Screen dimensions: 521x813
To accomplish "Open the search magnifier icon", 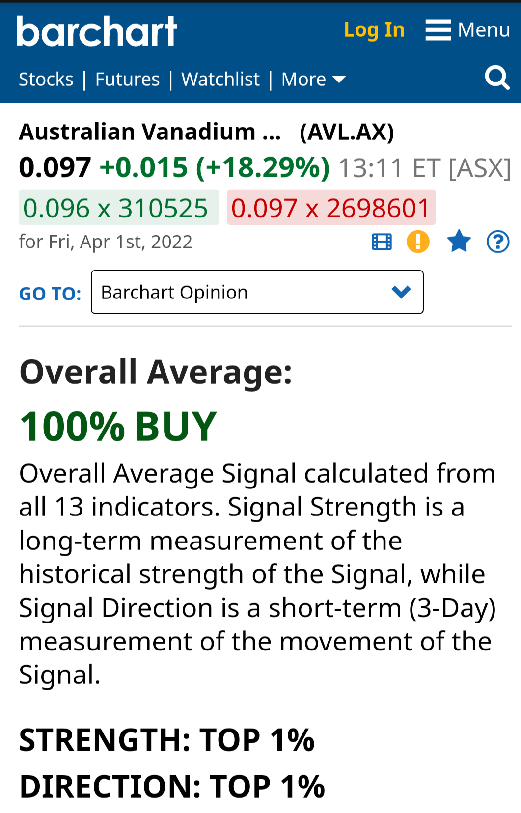I will [x=497, y=78].
